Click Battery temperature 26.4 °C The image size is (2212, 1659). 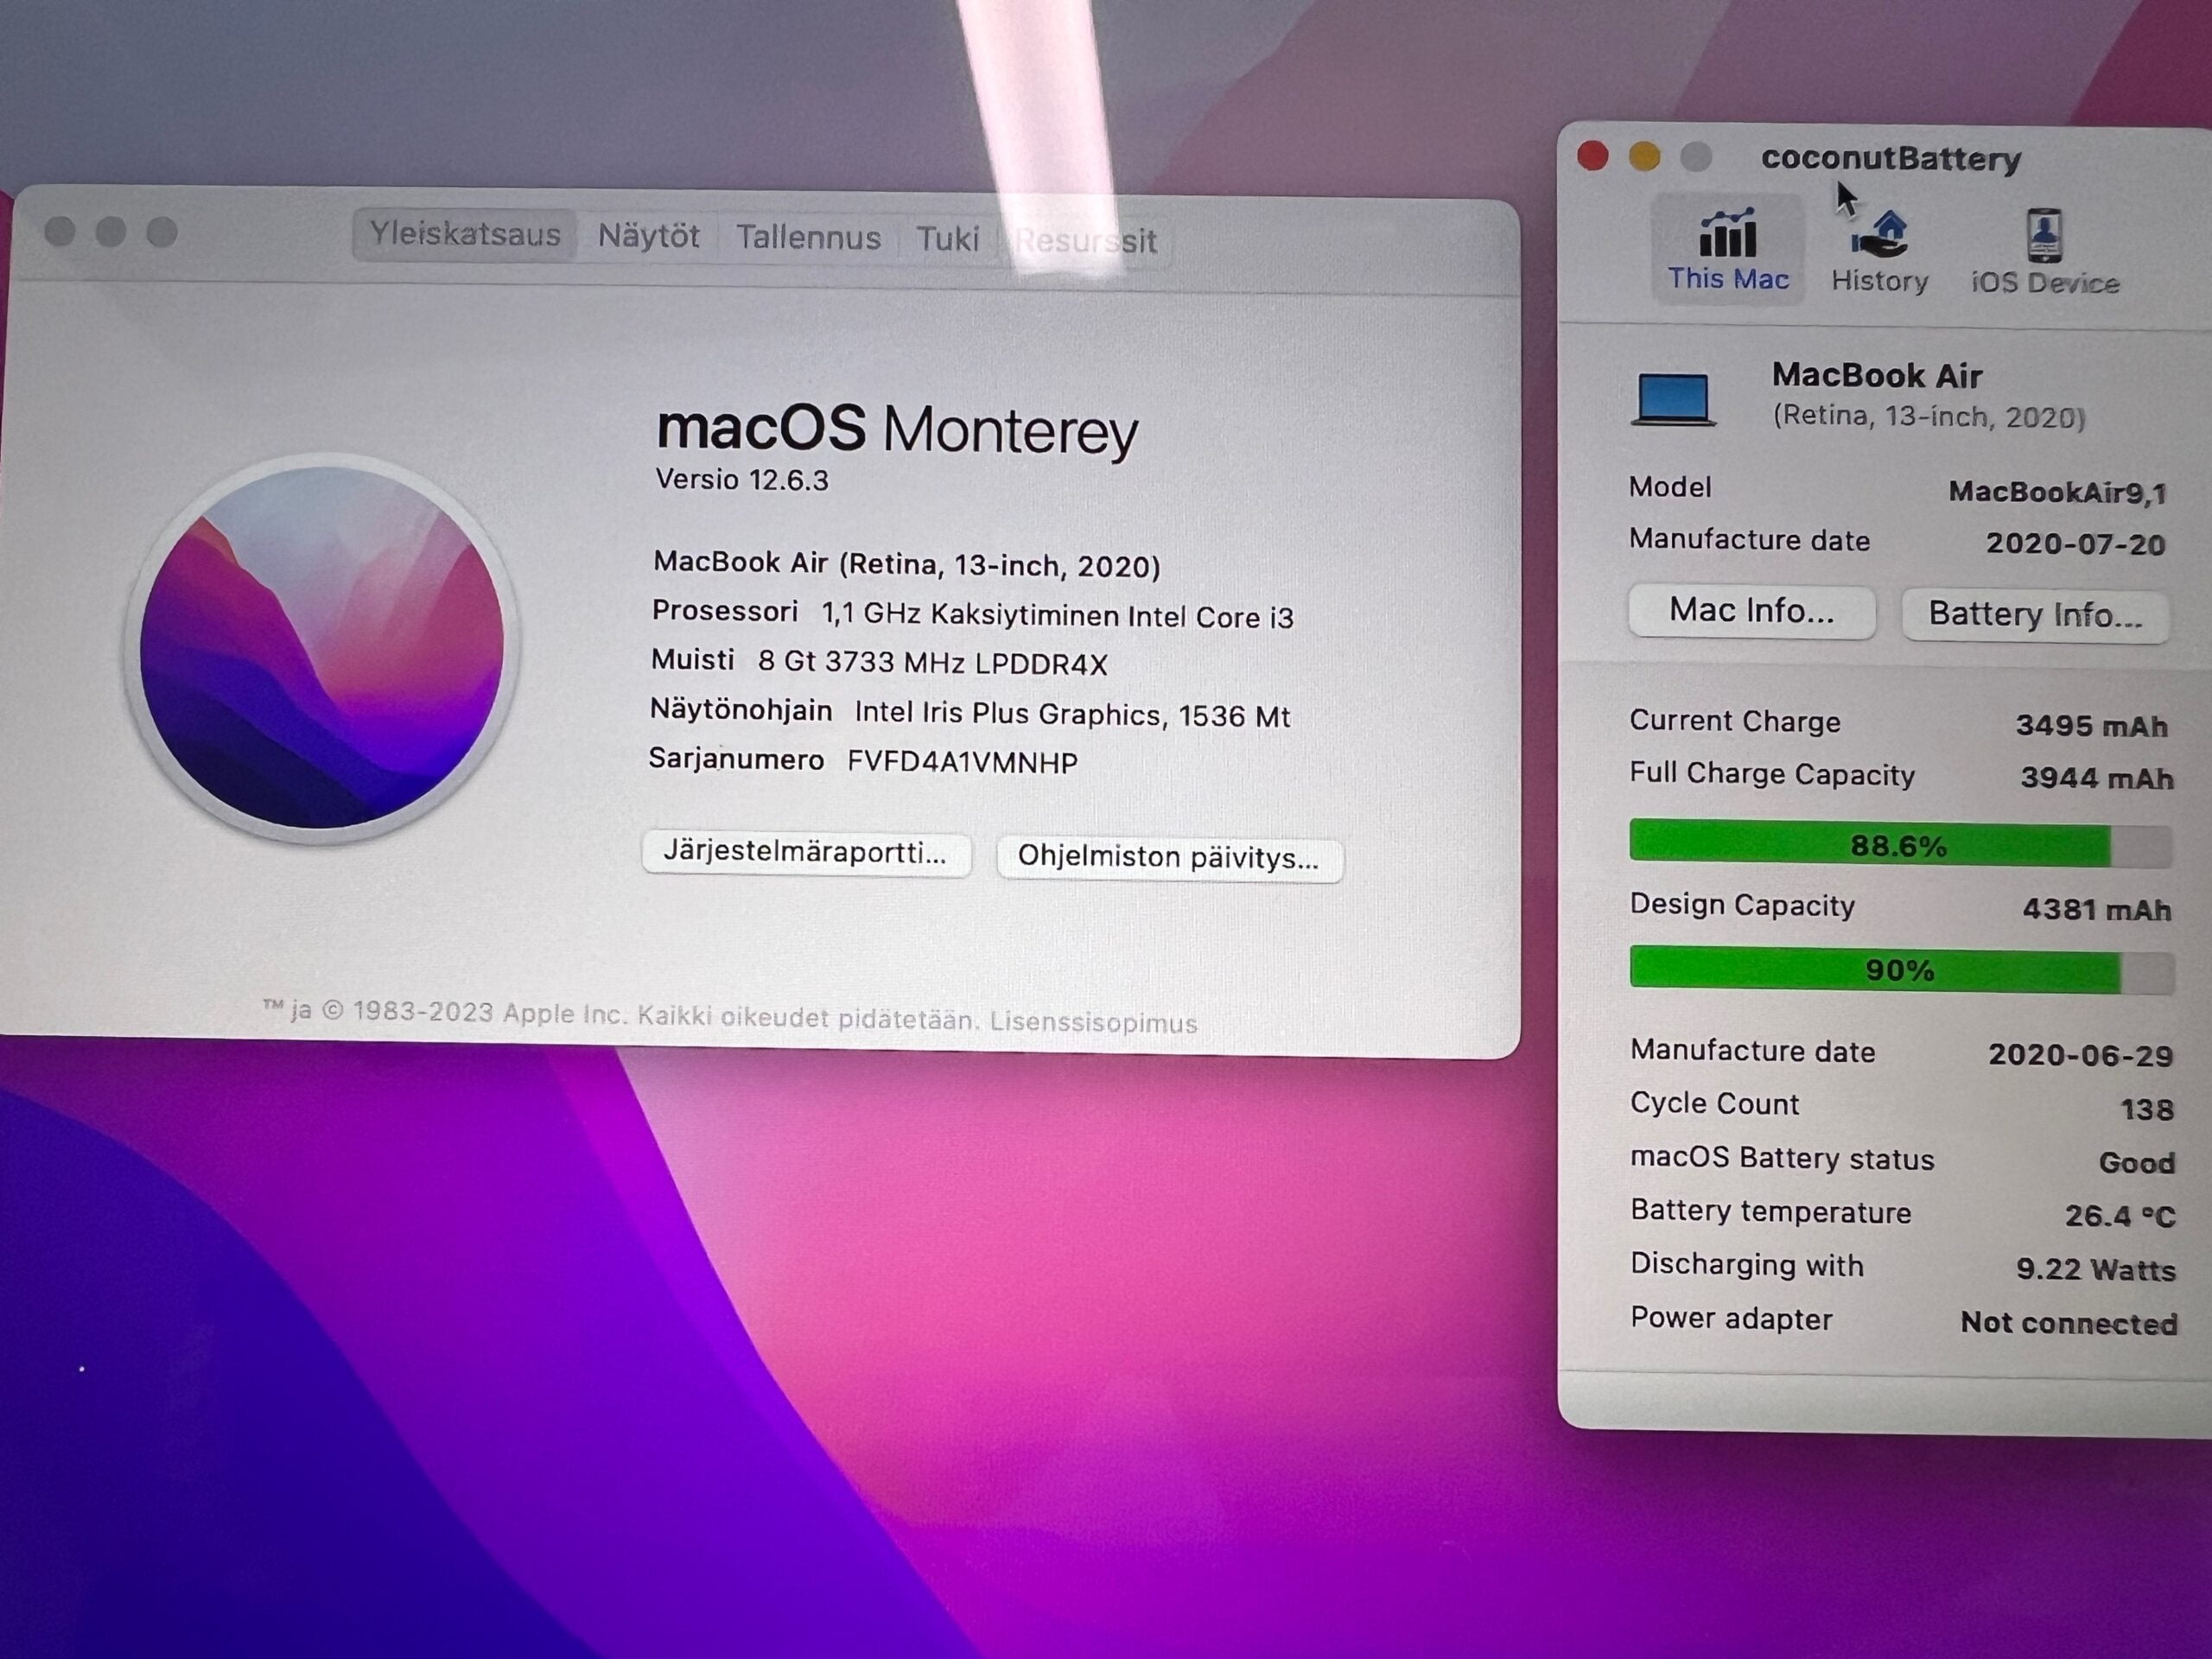tap(2120, 1215)
